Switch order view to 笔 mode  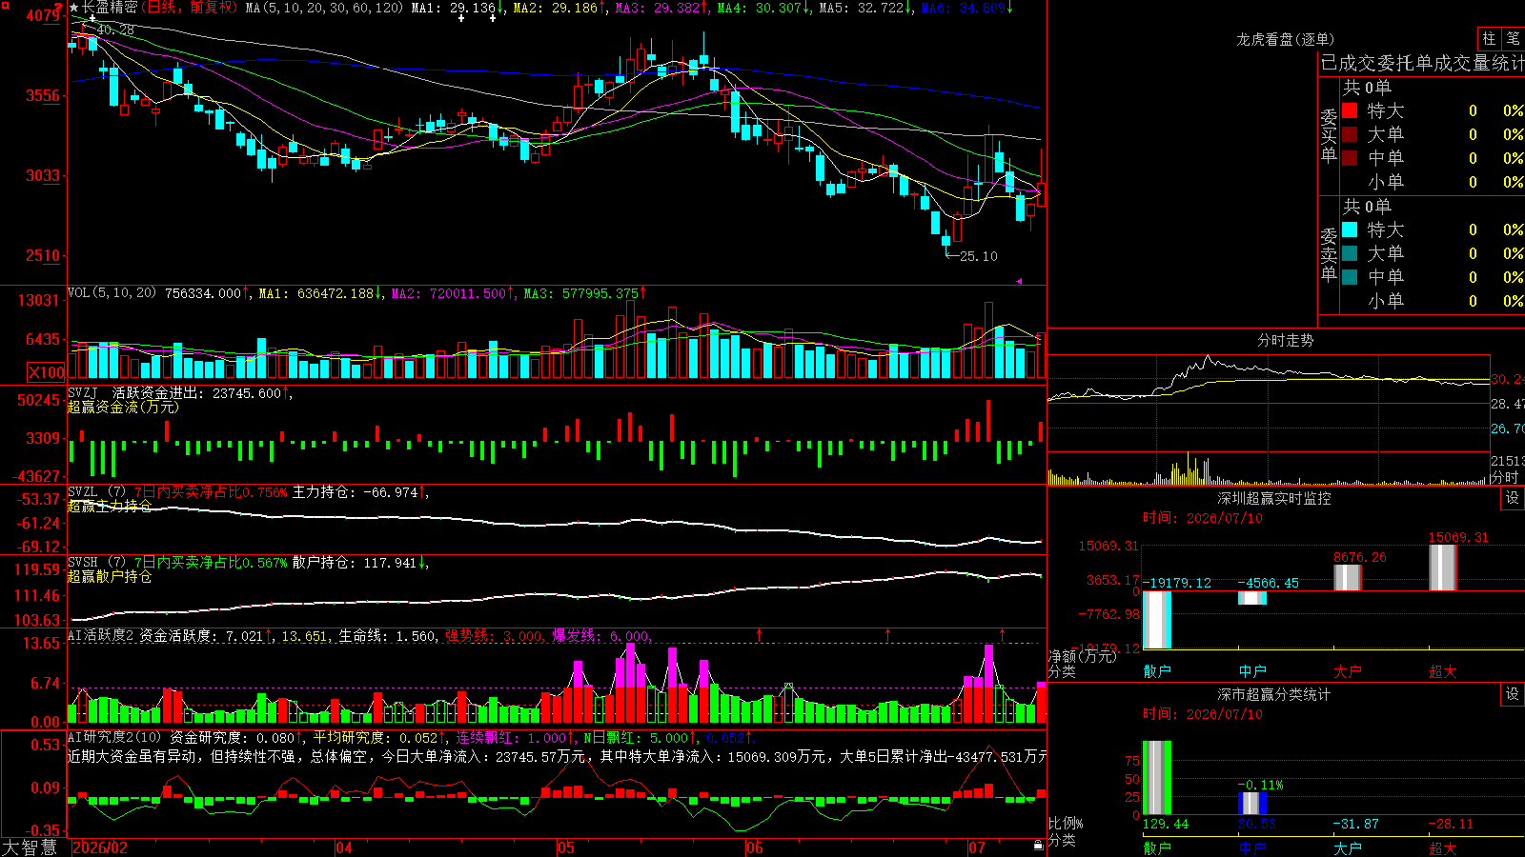pos(1514,38)
